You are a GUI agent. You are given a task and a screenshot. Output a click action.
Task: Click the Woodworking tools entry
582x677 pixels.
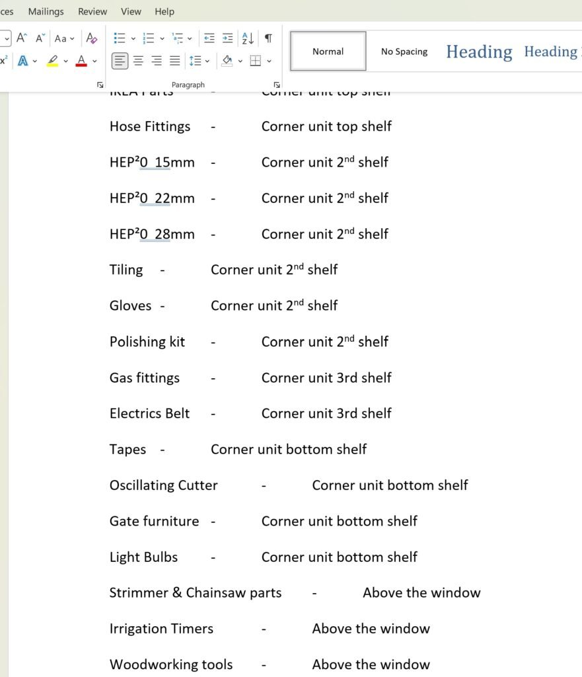(x=171, y=664)
